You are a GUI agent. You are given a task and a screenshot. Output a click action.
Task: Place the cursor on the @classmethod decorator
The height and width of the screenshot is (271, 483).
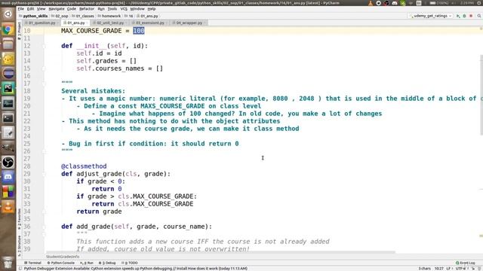pyautogui.click(x=84, y=166)
